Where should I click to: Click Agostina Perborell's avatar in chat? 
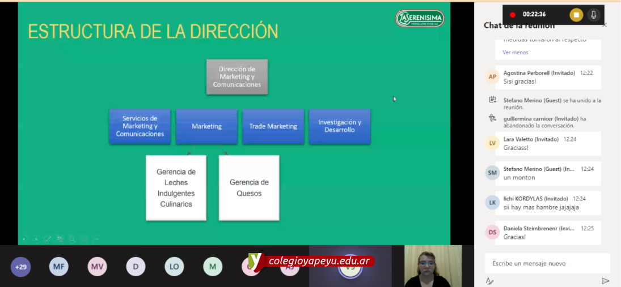pyautogui.click(x=492, y=76)
